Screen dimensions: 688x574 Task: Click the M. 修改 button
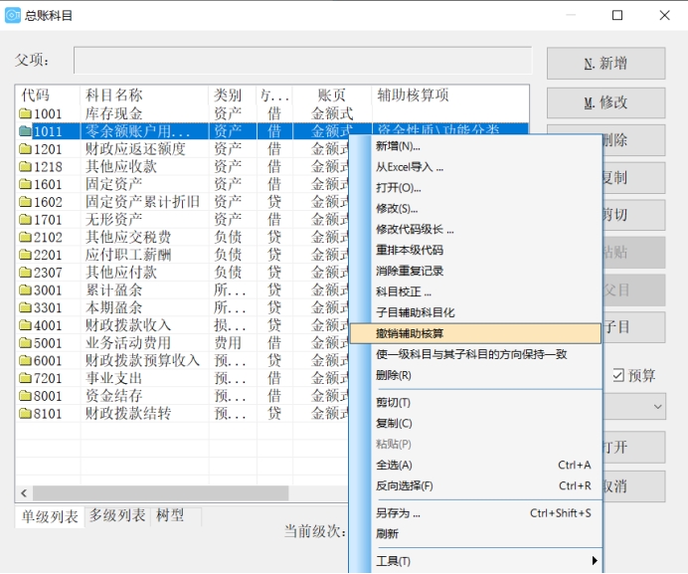click(605, 102)
